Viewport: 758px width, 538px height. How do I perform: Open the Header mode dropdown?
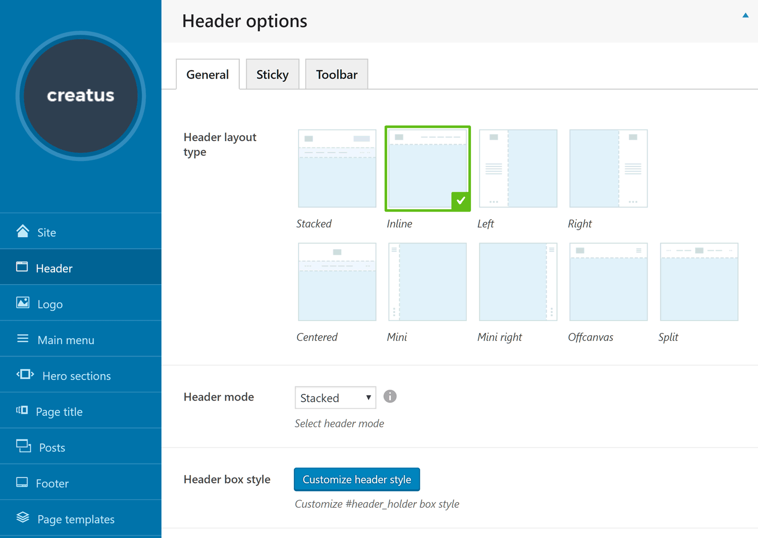[x=335, y=398]
